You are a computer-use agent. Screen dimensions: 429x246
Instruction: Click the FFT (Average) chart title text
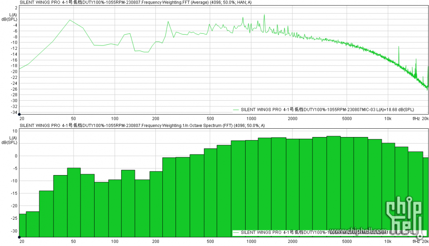136,3
